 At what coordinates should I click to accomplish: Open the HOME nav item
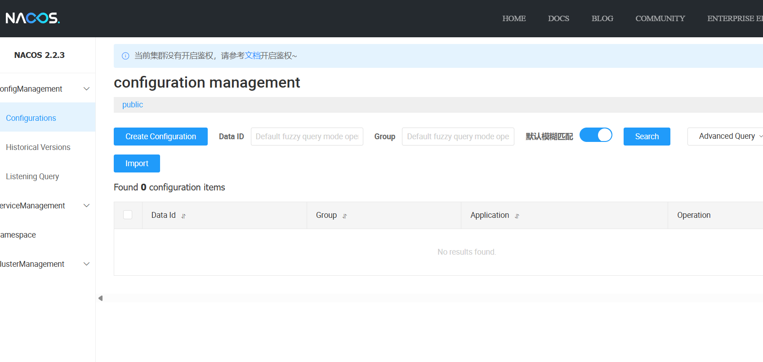pyautogui.click(x=514, y=18)
